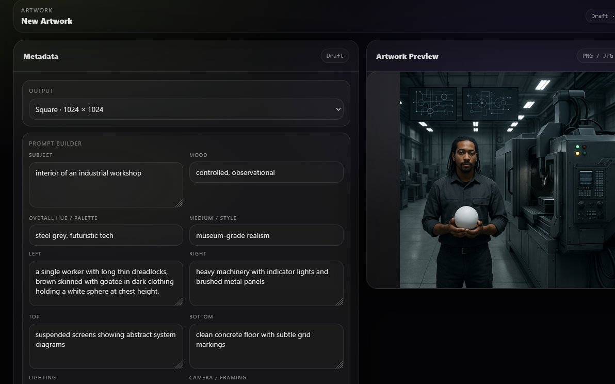Viewport: 615px width, 384px height.
Task: Click the Metadata panel heading
Action: coord(41,56)
